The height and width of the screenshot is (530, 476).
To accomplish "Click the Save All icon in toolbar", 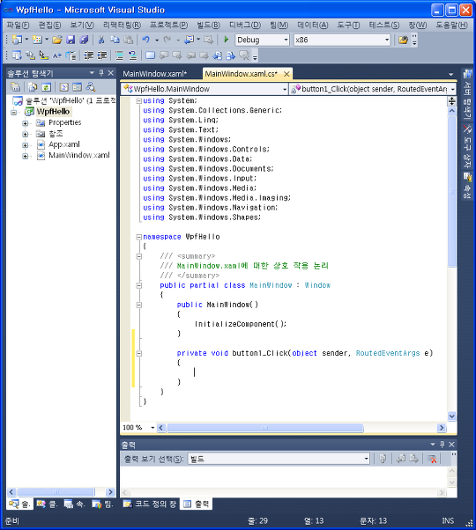I will click(84, 40).
